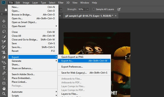Choose Save for Web (Legacy)...

(x=84, y=73)
